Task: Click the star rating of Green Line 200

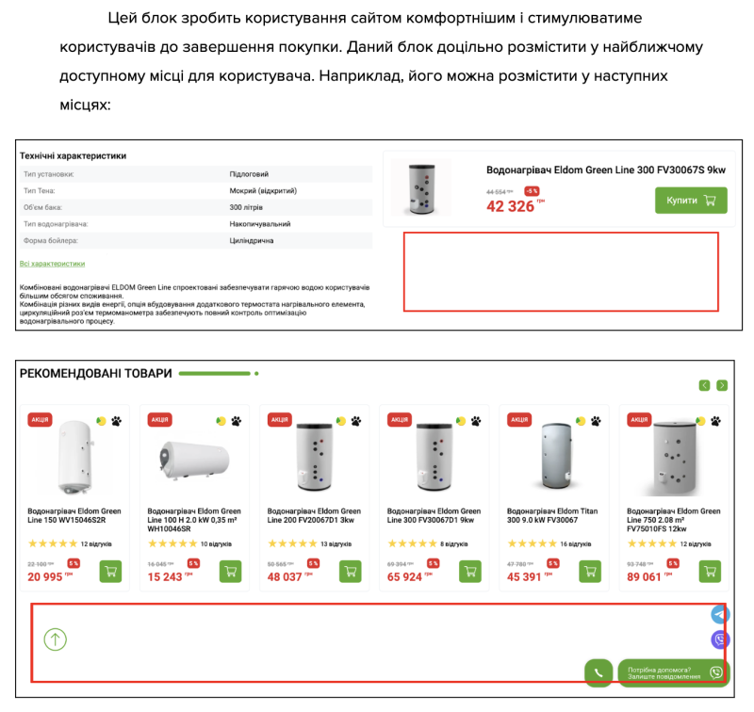Action: click(292, 543)
